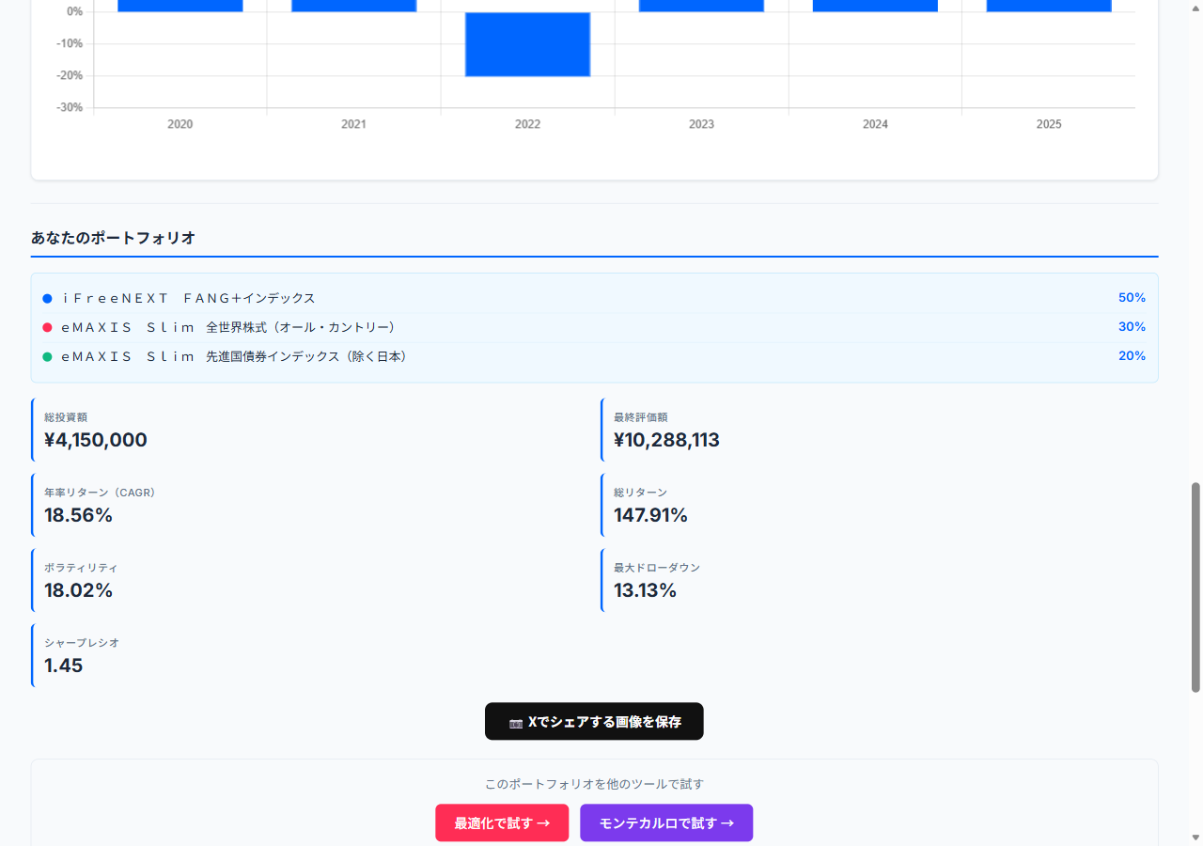Click the CAGR value 18.56%
Image resolution: width=1203 pixels, height=846 pixels.
[79, 515]
